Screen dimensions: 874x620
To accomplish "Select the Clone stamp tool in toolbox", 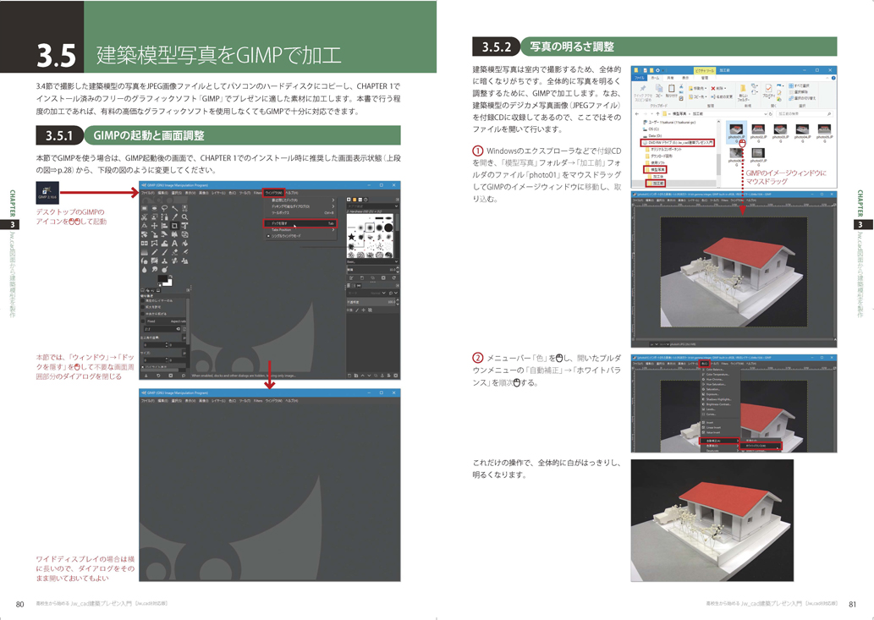I will 164,261.
